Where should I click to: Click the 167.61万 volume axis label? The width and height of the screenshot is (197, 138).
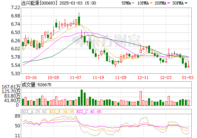pos(11,87)
